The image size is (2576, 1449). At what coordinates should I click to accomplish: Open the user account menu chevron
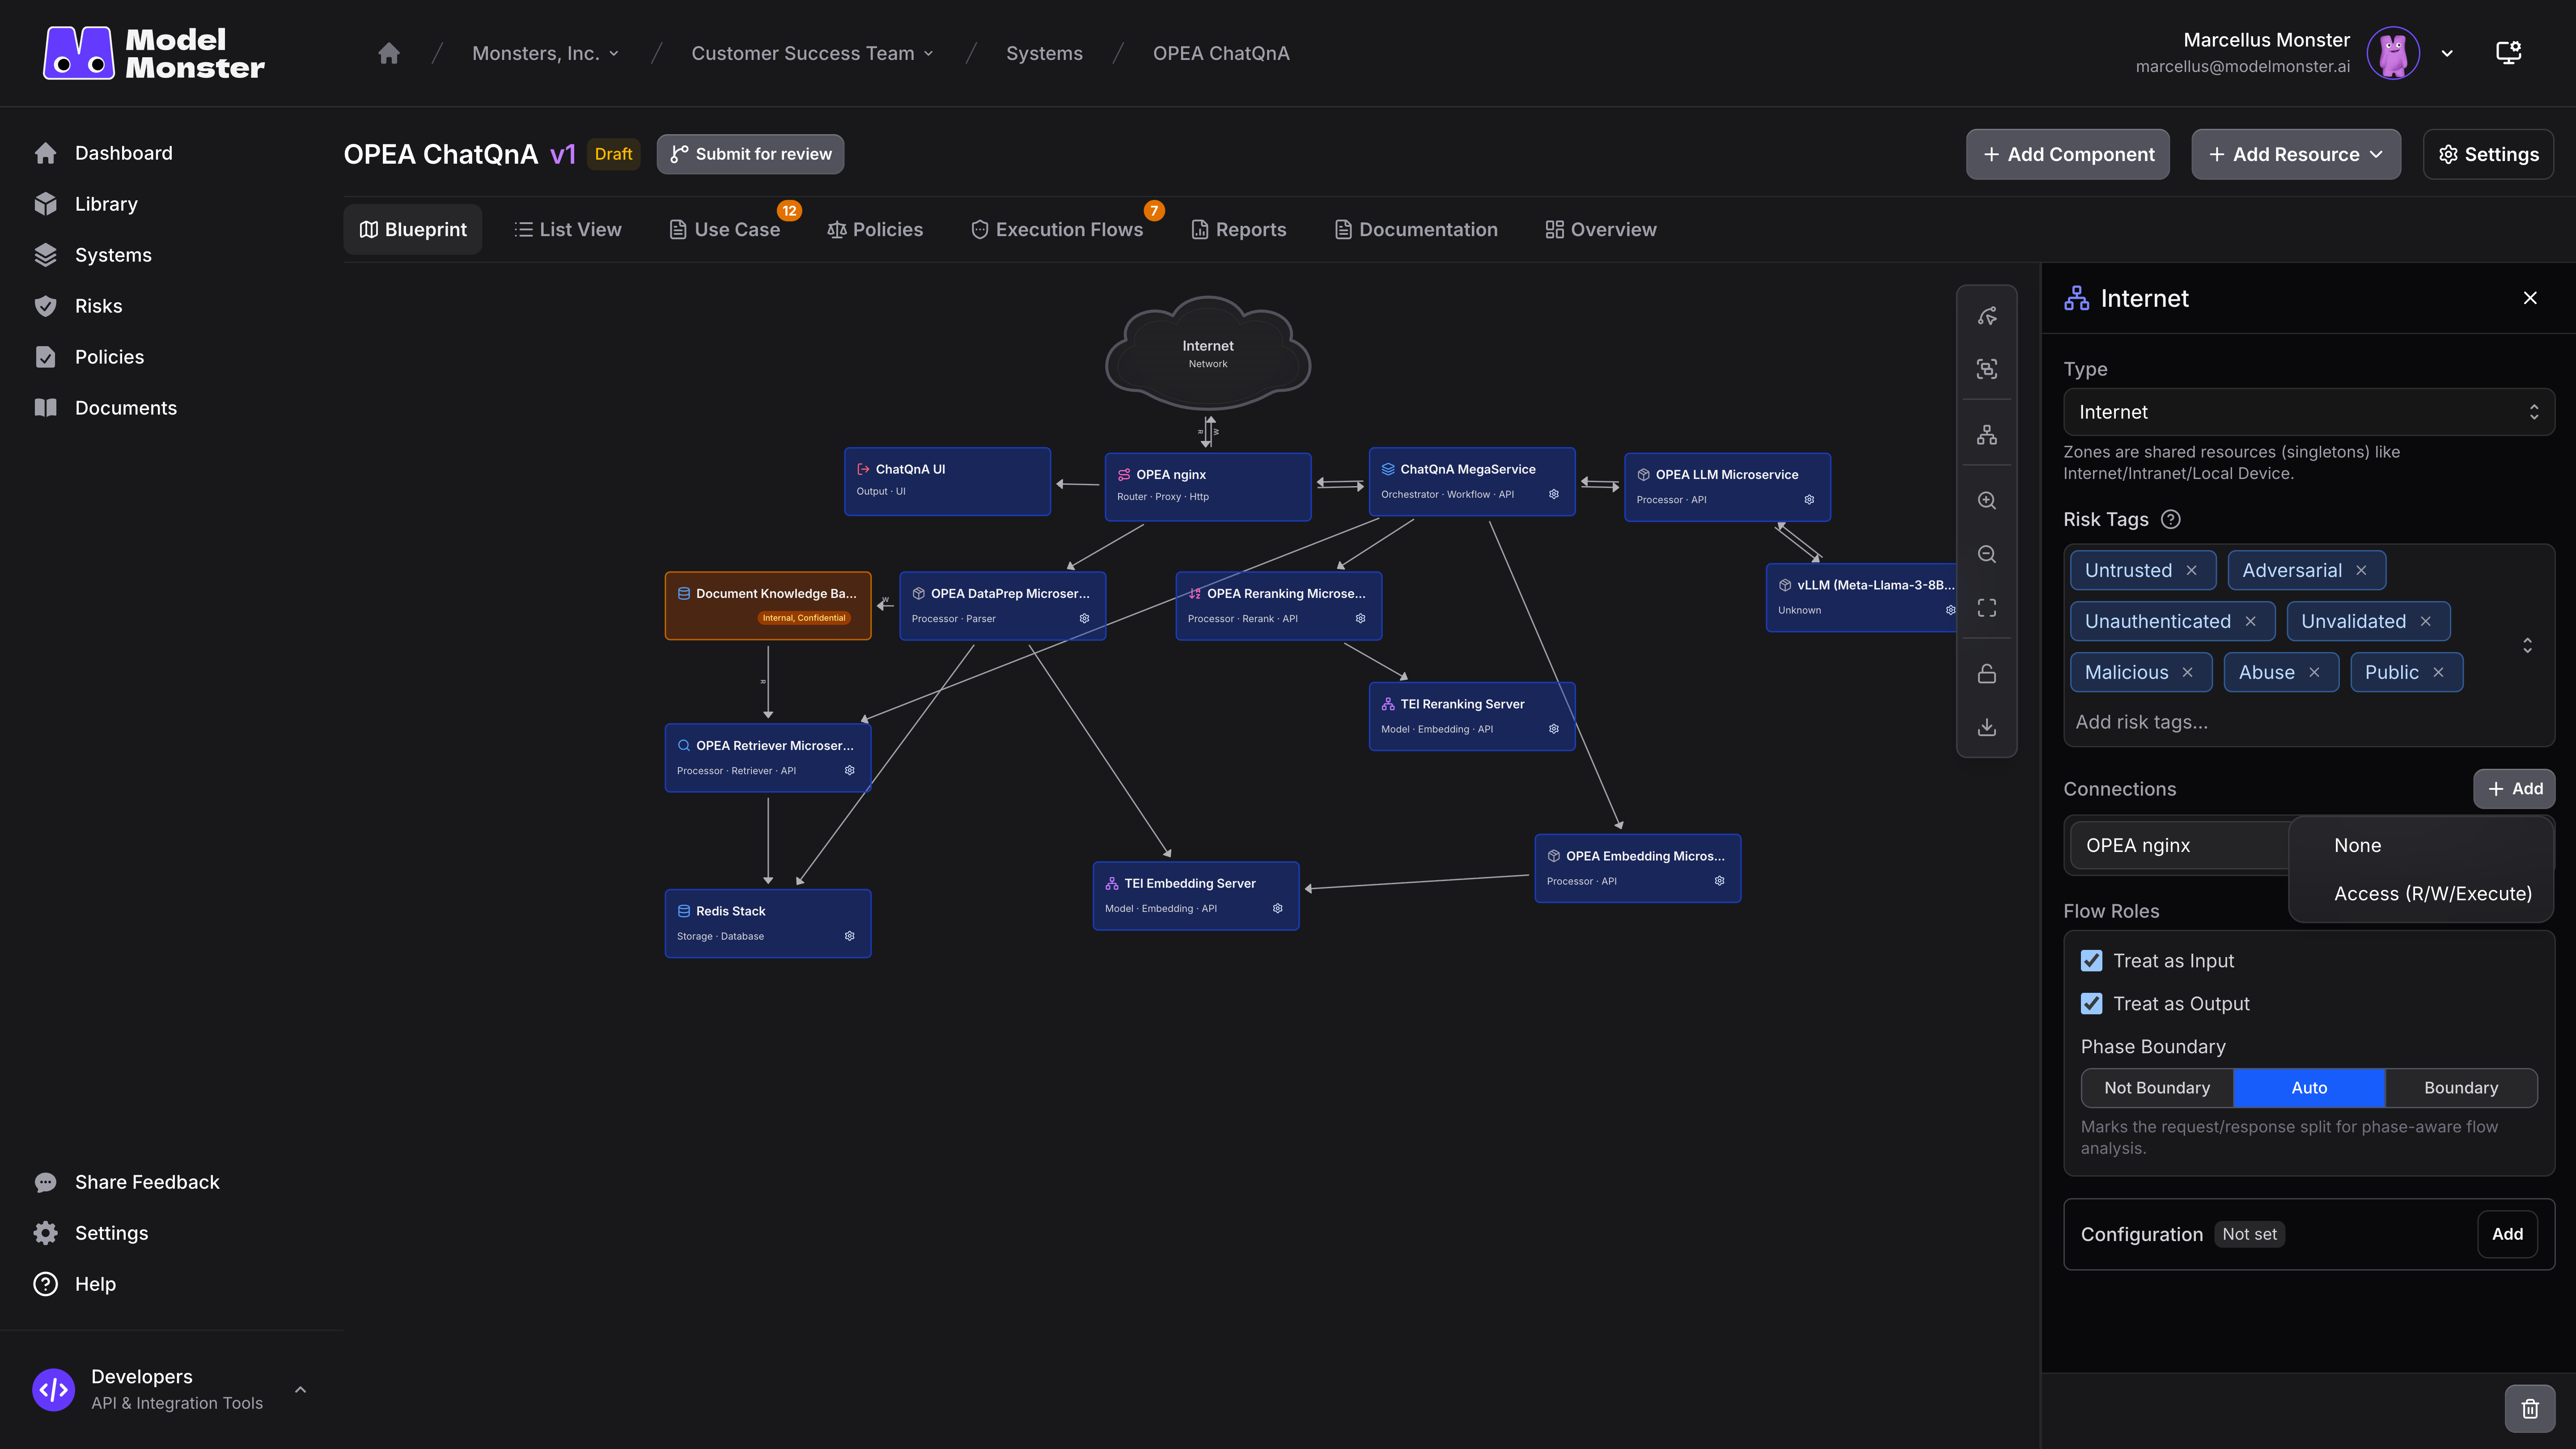pos(2447,53)
